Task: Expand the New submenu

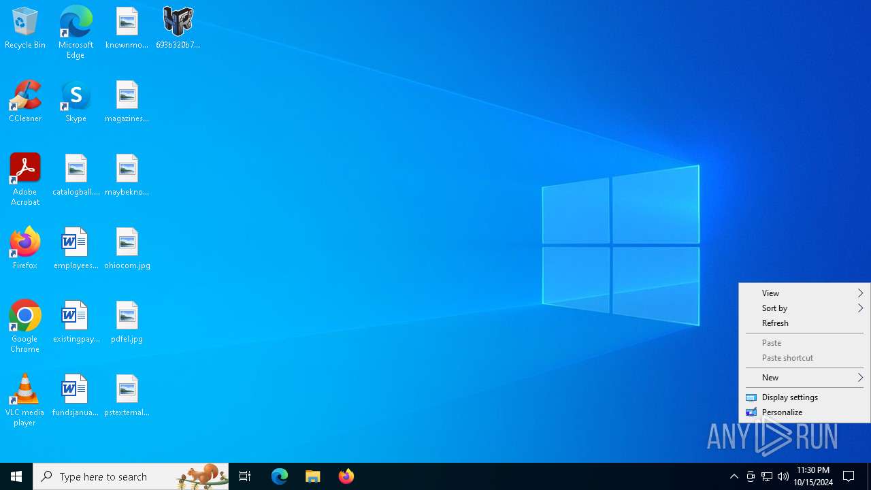Action: pyautogui.click(x=804, y=378)
